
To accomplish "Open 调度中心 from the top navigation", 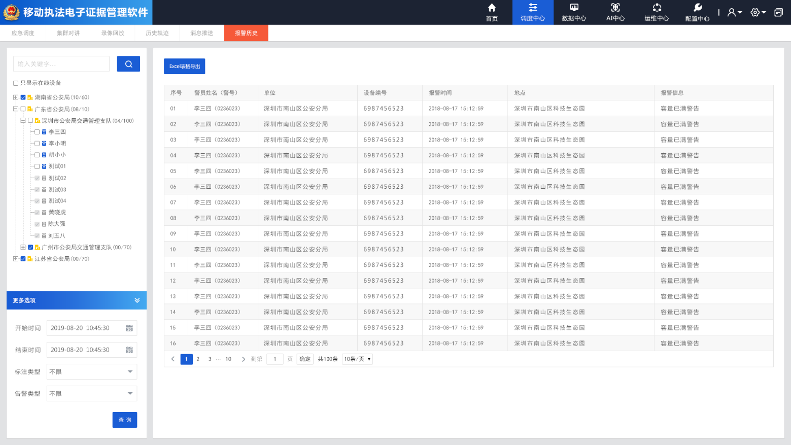I will [x=533, y=12].
